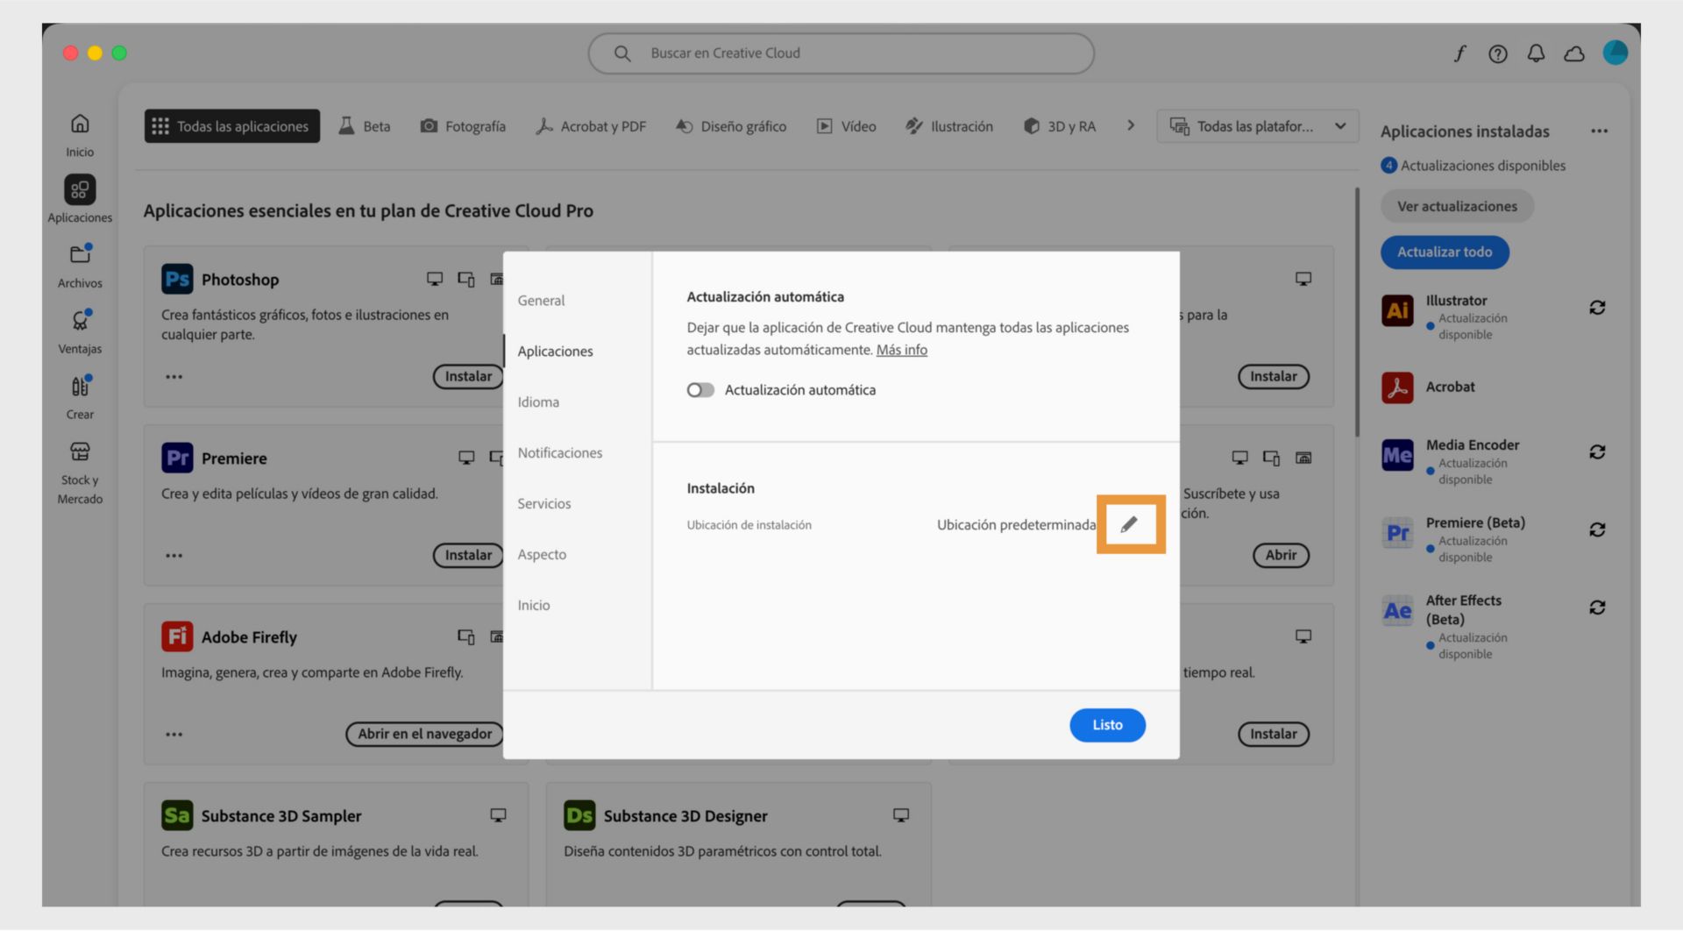Open Aplicaciones instaladas more options menu

click(x=1599, y=131)
